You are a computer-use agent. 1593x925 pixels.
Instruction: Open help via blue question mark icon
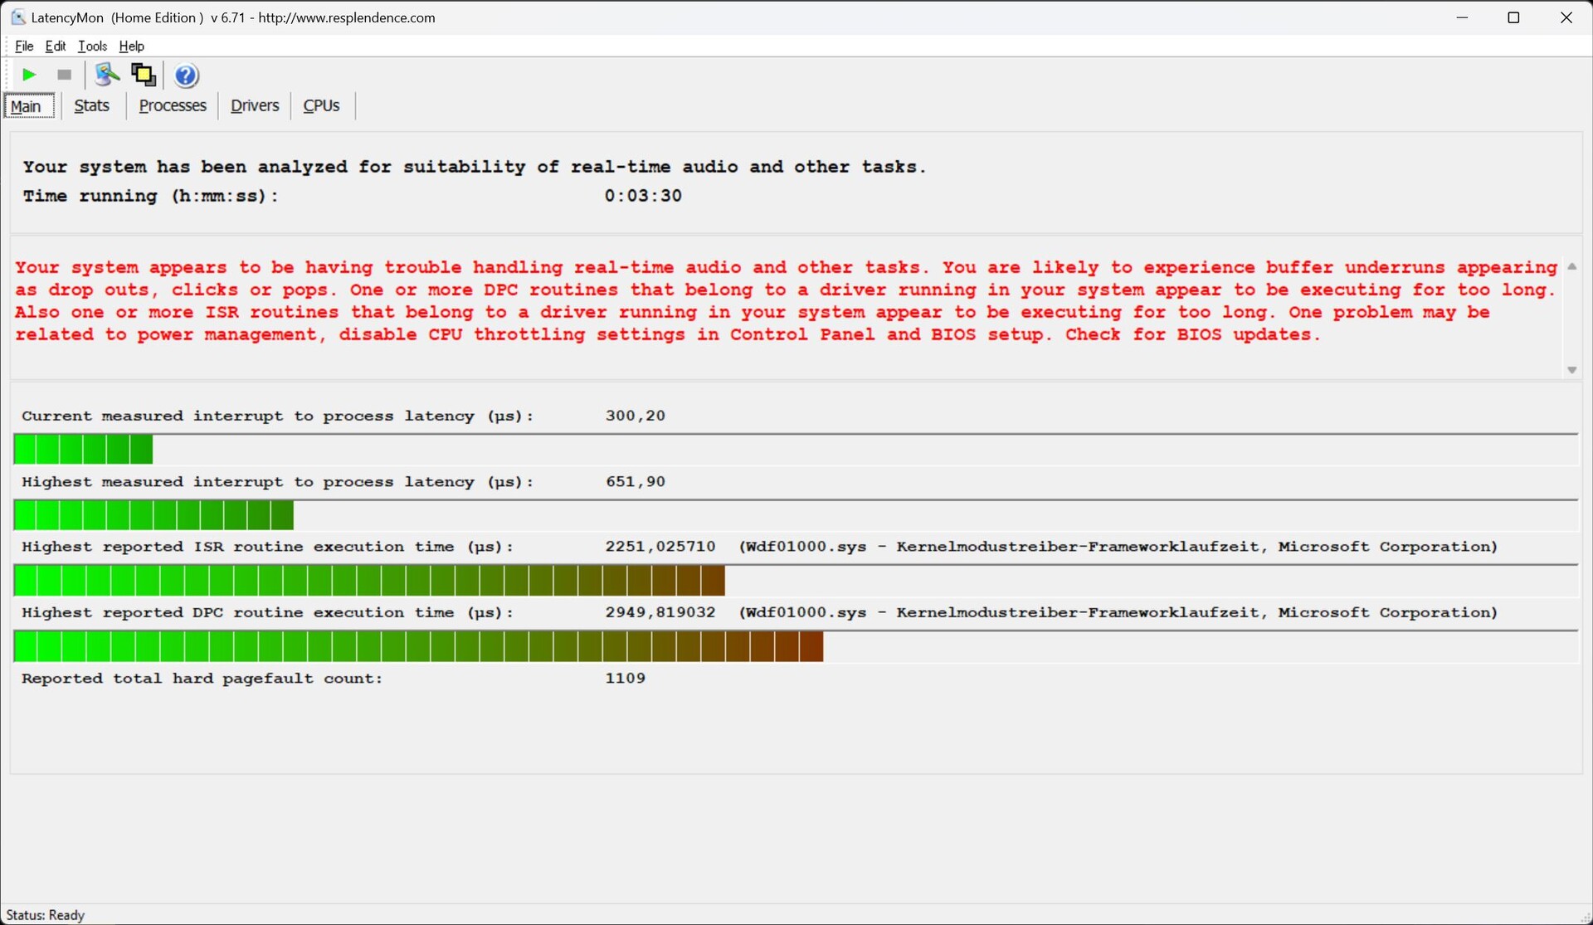pos(187,75)
